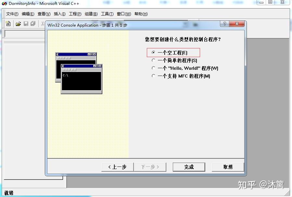Click the New Text File toolbar icon

pos(8,23)
